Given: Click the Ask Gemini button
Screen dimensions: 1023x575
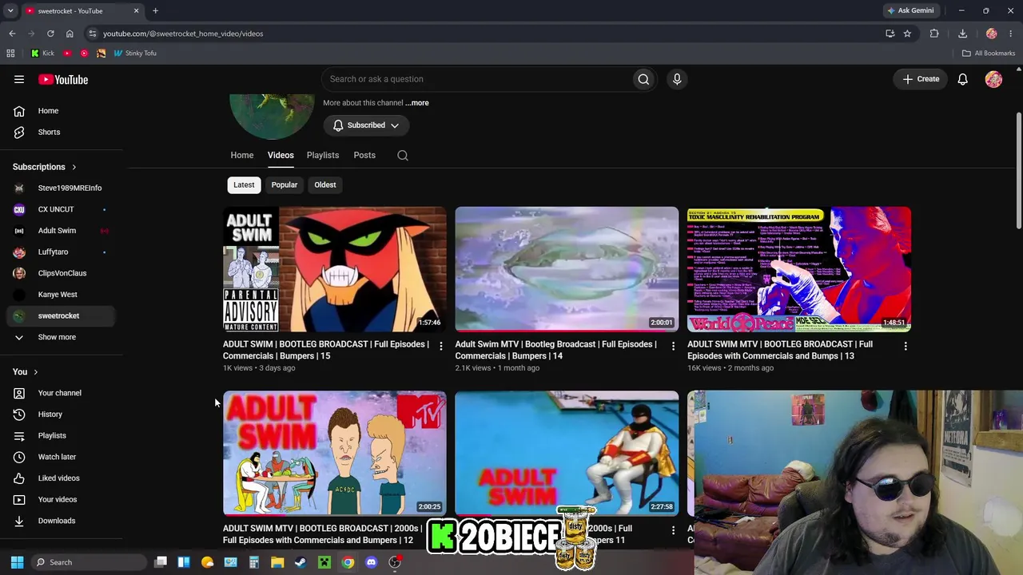Looking at the screenshot, I should (910, 10).
